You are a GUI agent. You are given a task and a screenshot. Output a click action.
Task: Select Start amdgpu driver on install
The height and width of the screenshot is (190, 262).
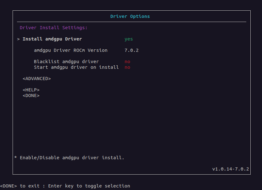coord(76,67)
